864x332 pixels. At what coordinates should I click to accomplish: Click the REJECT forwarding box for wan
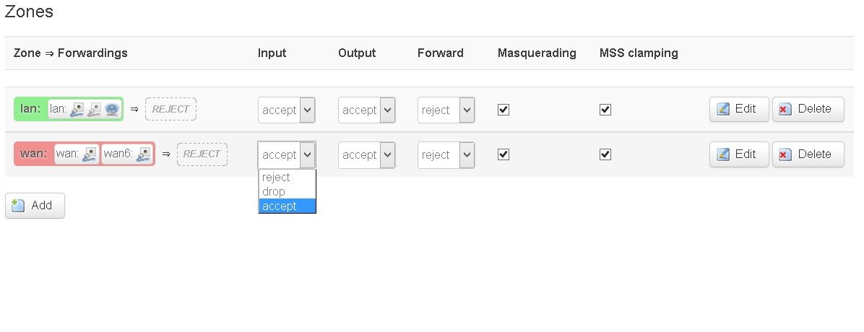pos(202,154)
